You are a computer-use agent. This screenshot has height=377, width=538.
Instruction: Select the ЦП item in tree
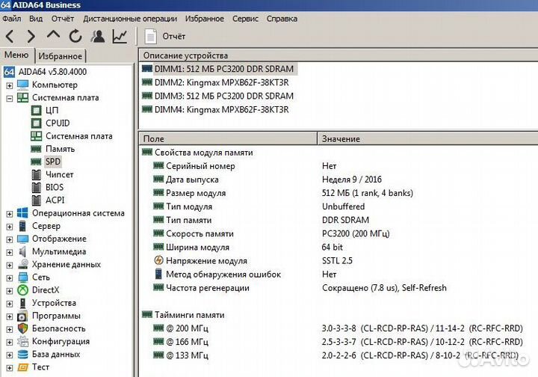[x=52, y=110]
